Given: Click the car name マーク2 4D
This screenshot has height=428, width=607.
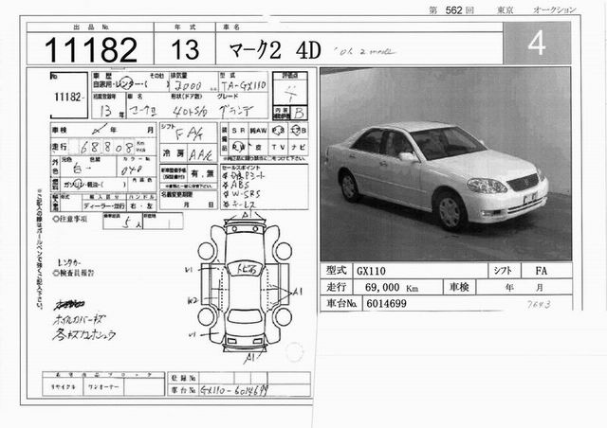Looking at the screenshot, I should click(275, 50).
